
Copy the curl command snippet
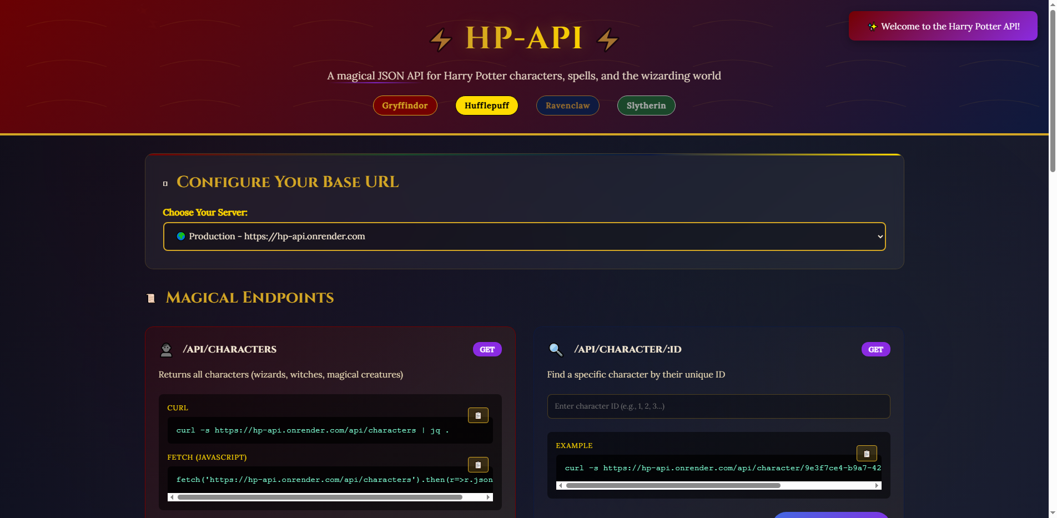point(477,415)
